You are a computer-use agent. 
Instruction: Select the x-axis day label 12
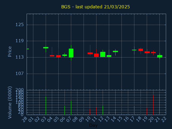tap(101, 119)
